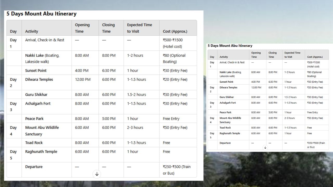
Task: Select 'Toad Rock' in the small table
Action: click(x=225, y=128)
